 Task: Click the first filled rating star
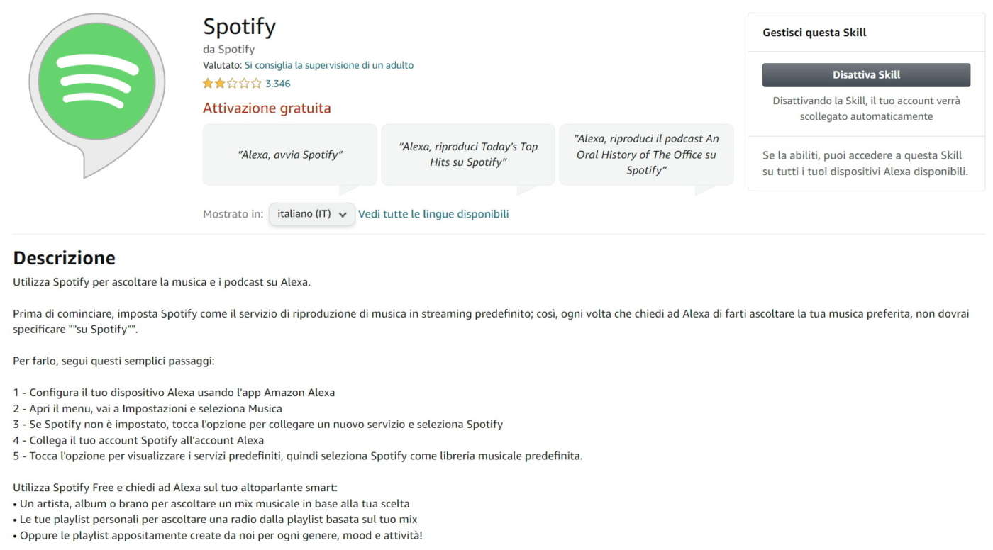(x=208, y=84)
